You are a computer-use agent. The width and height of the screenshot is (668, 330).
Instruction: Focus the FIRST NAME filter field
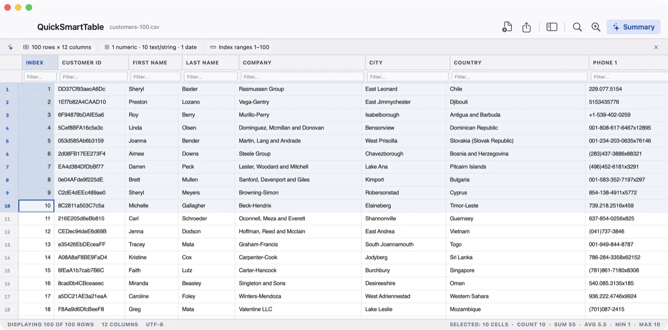pyautogui.click(x=156, y=76)
